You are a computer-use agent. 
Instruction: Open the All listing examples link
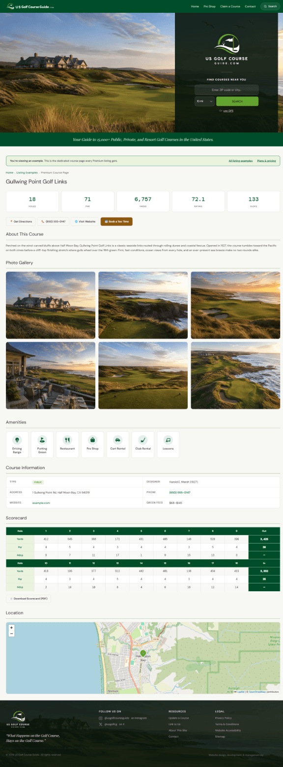click(x=241, y=161)
